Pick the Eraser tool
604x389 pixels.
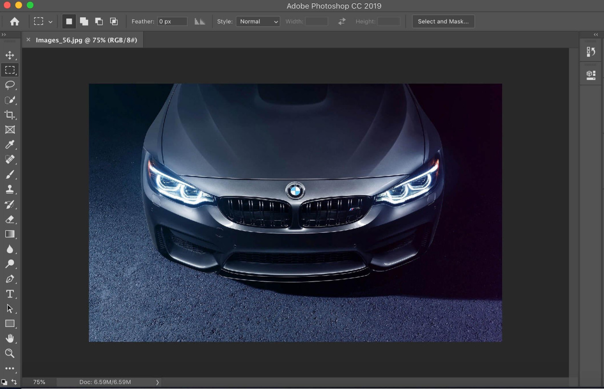[x=10, y=219]
